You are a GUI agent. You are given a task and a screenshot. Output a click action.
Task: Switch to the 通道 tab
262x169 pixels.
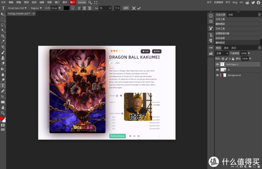click(226, 48)
